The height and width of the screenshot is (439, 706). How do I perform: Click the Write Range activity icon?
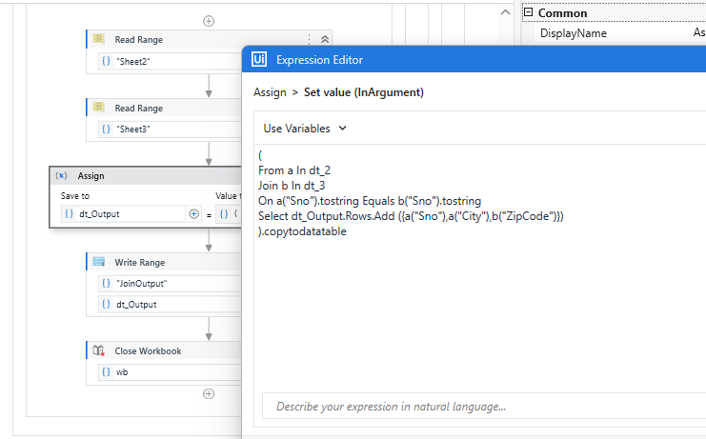[99, 263]
